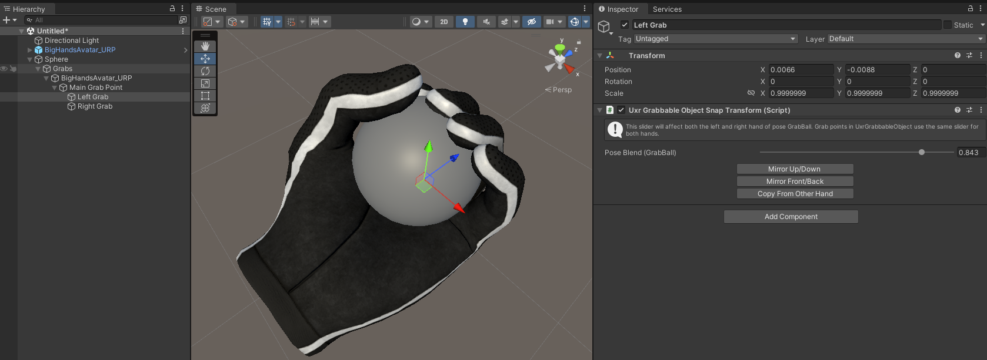Select the Scale tool in the scene toolbar
Viewport: 987px width, 360px height.
pyautogui.click(x=205, y=83)
